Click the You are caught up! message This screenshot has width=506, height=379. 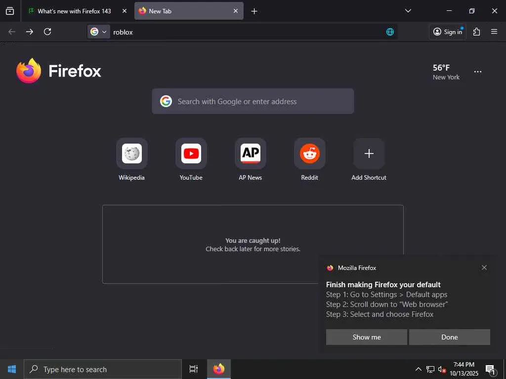point(253,240)
